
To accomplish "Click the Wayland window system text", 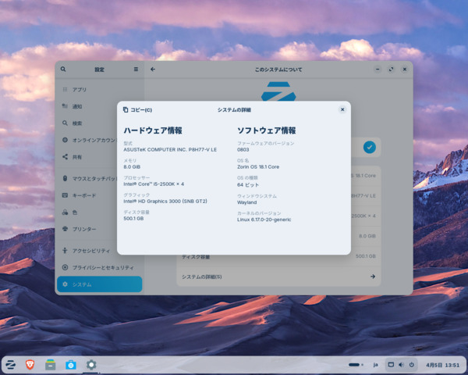I will [x=246, y=202].
